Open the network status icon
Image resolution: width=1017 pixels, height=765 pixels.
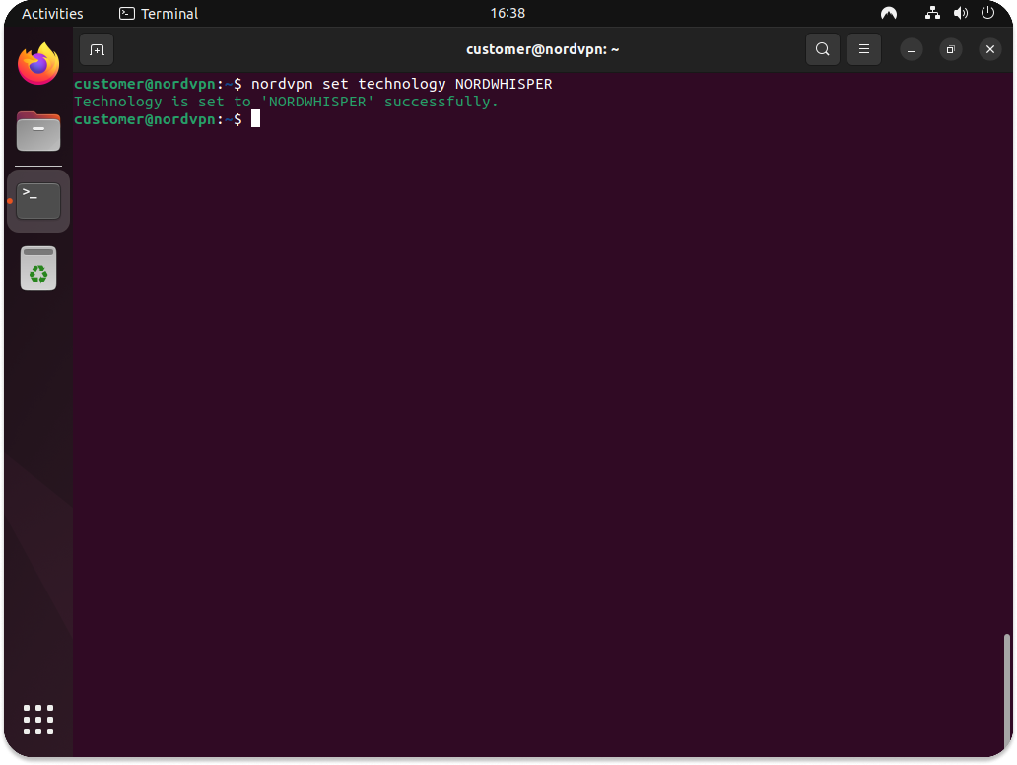tap(932, 13)
